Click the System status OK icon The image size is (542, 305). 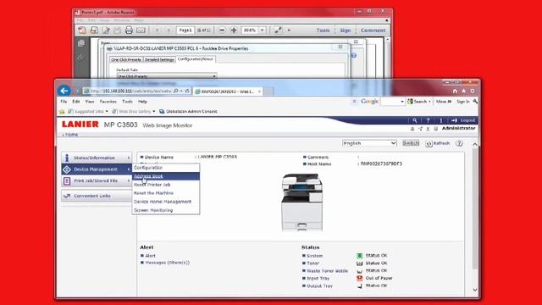(x=359, y=256)
